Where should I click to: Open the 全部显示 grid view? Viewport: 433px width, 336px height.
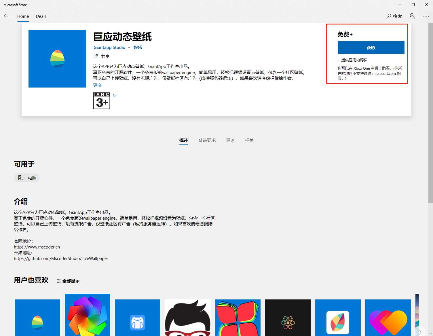pyautogui.click(x=68, y=281)
